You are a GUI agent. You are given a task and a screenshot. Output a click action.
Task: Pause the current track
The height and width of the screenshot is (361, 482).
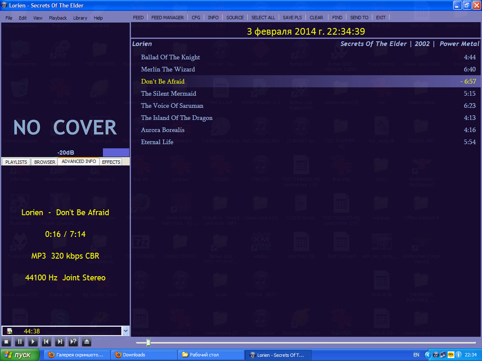coord(19,342)
